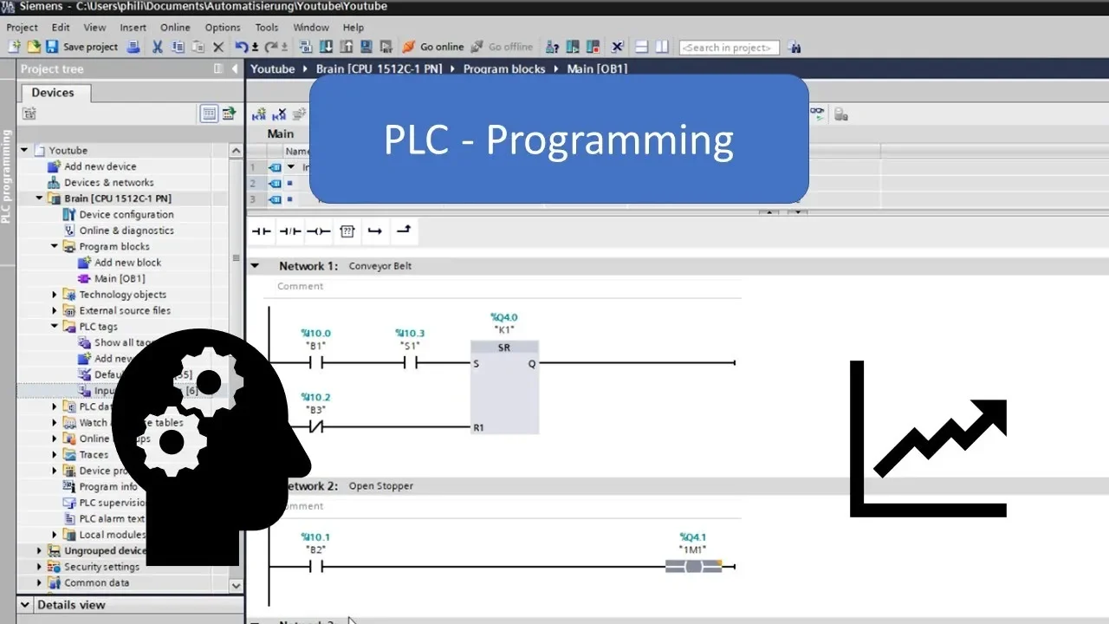1109x624 pixels.
Task: Click the open branch icon
Action: [x=375, y=231]
